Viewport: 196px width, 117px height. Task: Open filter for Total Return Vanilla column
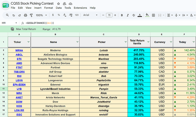pyautogui.click(x=148, y=42)
